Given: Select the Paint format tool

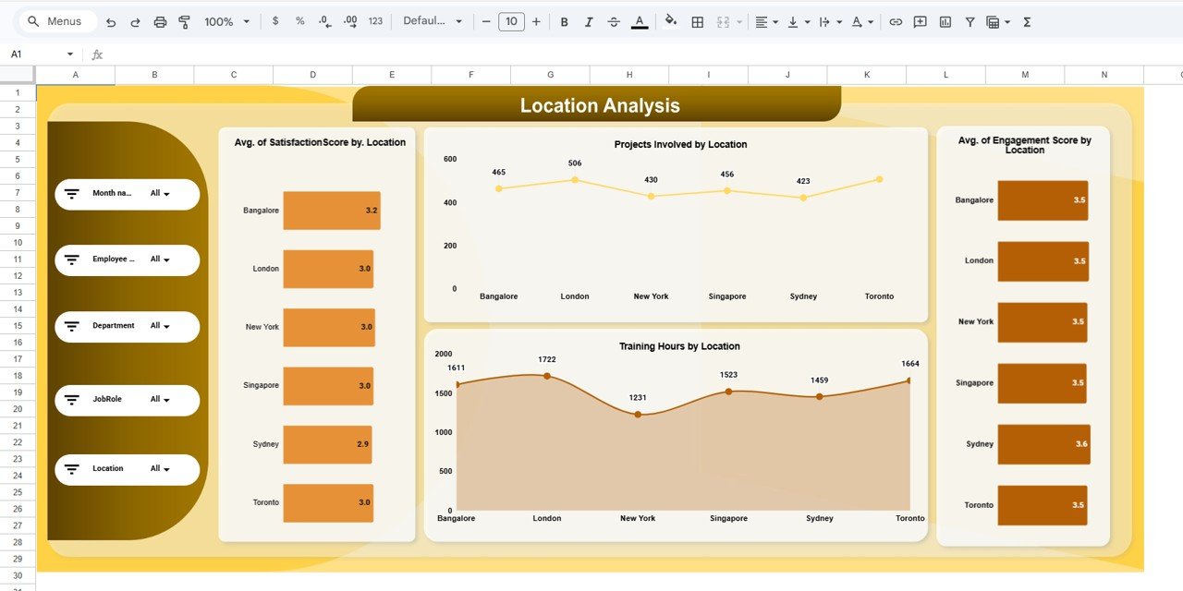Looking at the screenshot, I should coord(184,20).
